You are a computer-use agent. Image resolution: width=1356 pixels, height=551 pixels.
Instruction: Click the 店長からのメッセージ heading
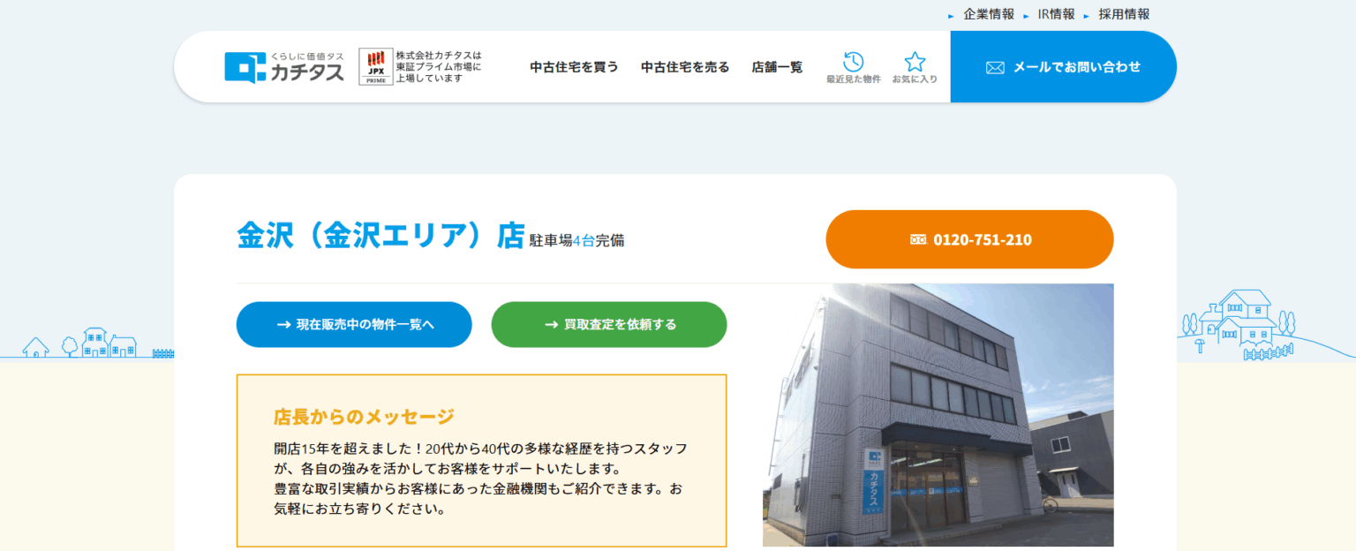tap(364, 417)
